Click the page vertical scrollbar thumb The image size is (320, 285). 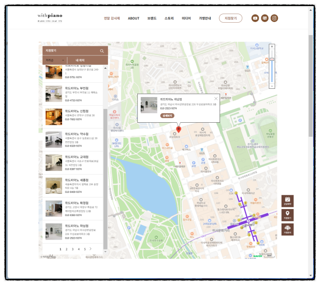coord(310,85)
